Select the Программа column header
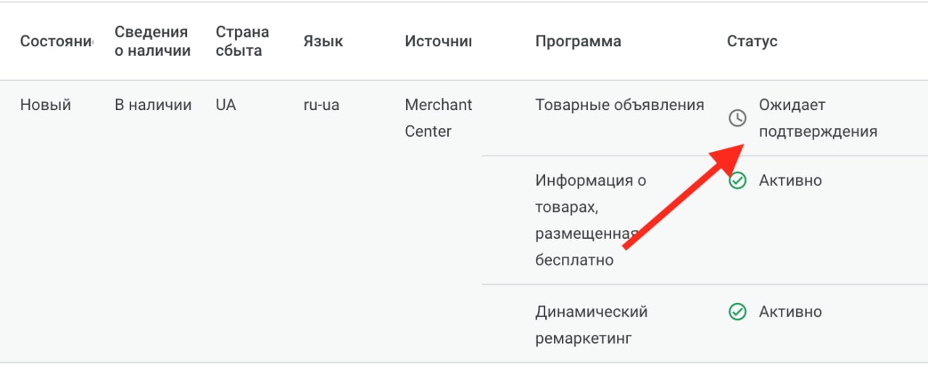The width and height of the screenshot is (928, 366). 578,41
